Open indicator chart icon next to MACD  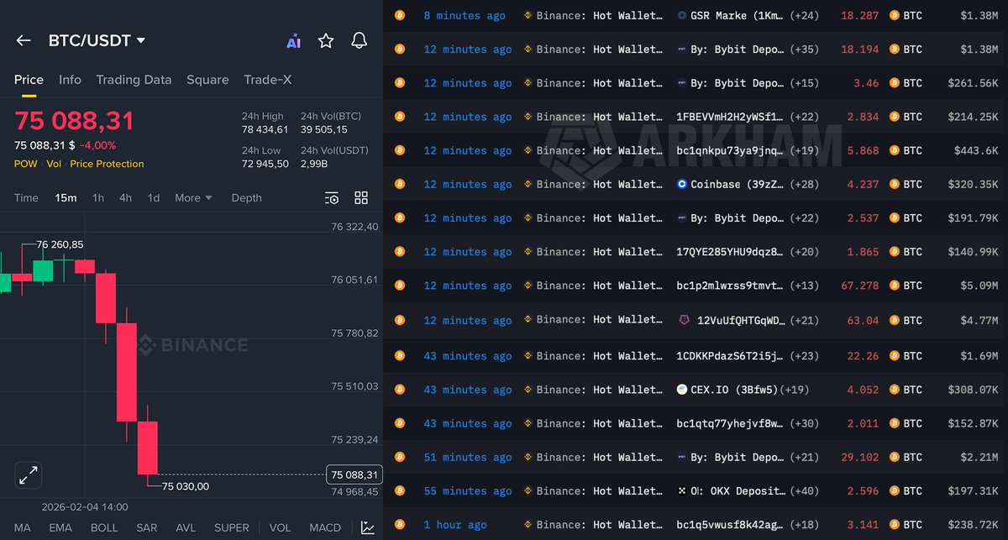click(368, 527)
